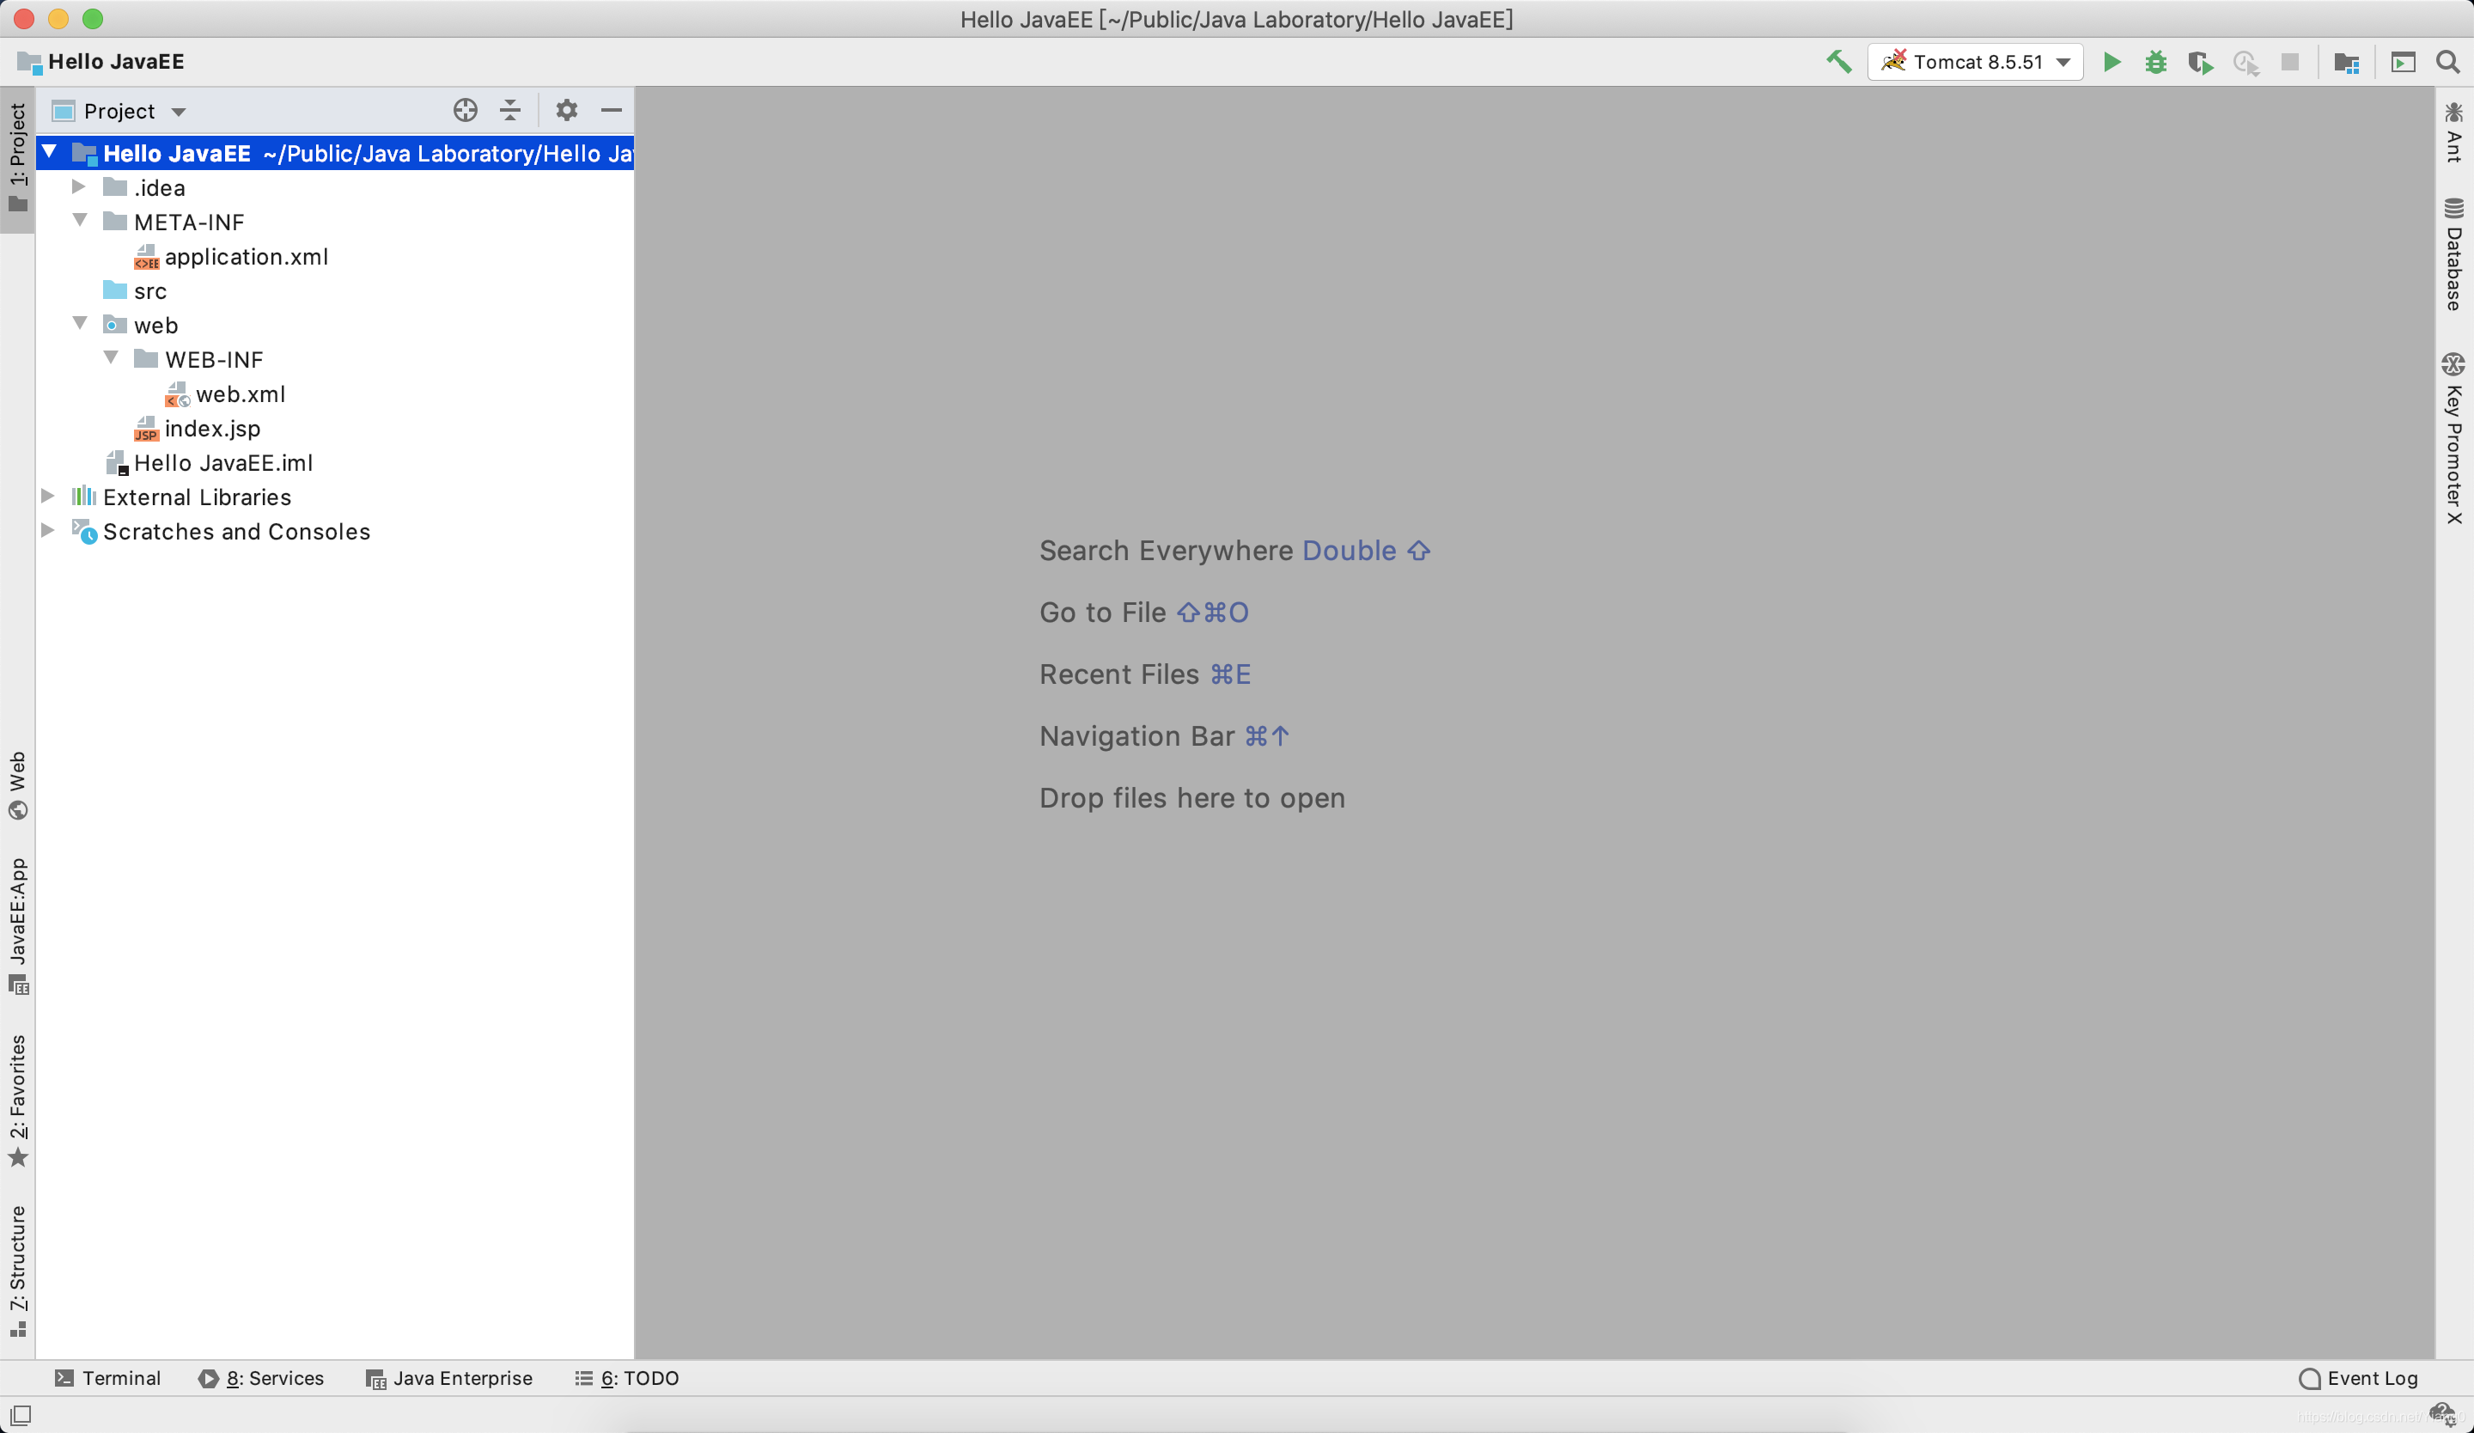Viewport: 2474px width, 1433px height.
Task: Hide the Project panel with minus icon
Action: (611, 110)
